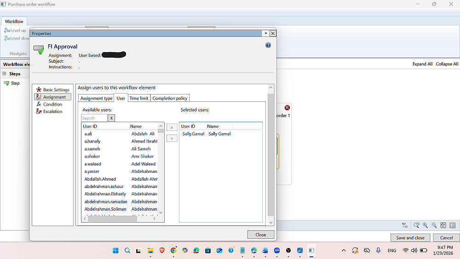Open the Assignment section in the sidebar
460x259 pixels.
point(53,97)
